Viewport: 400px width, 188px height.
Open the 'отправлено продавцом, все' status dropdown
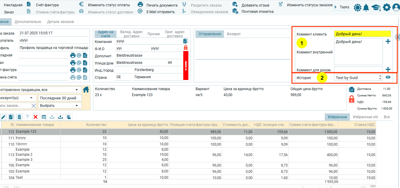[x=40, y=90]
